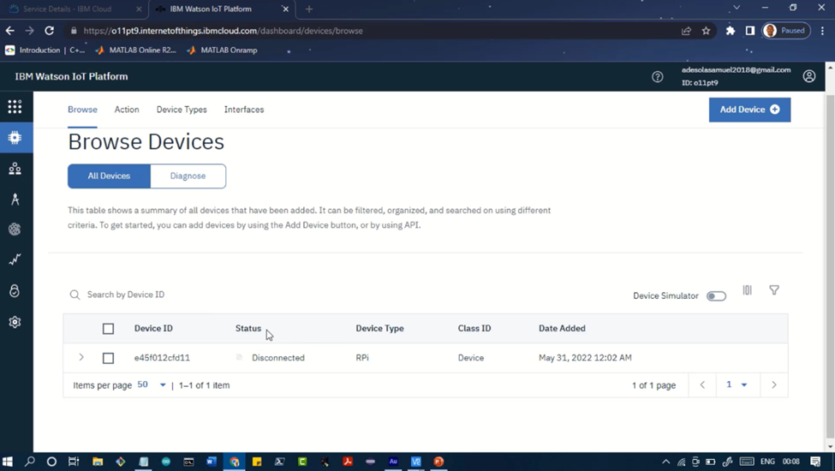The height and width of the screenshot is (471, 835).
Task: Click the column settings icon above table
Action: pos(747,290)
